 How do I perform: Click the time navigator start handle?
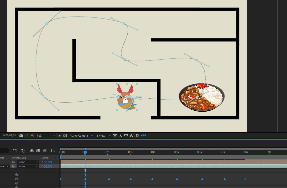(x=60, y=149)
